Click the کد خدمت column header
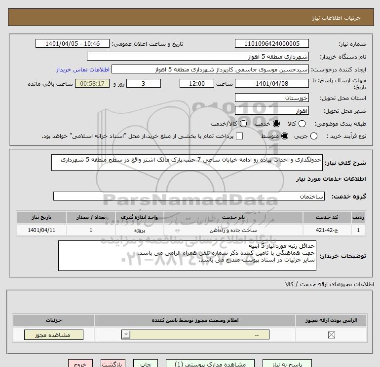 [327, 217]
